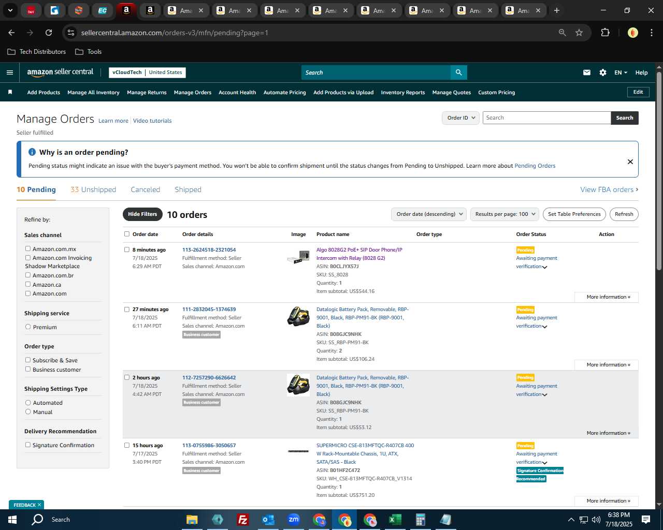The height and width of the screenshot is (530, 663).
Task: Expand More information for order 112-7257290-6626642
Action: 607,433
